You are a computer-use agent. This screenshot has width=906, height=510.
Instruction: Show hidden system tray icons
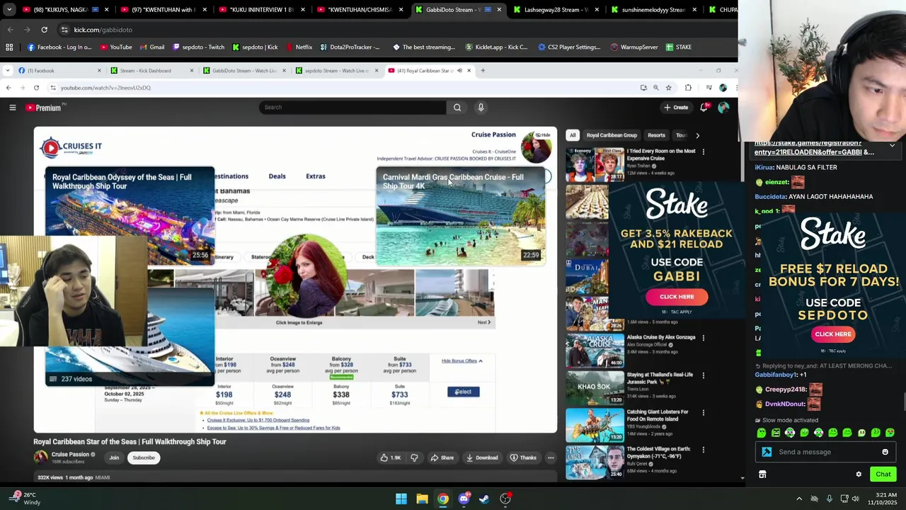[x=799, y=499]
